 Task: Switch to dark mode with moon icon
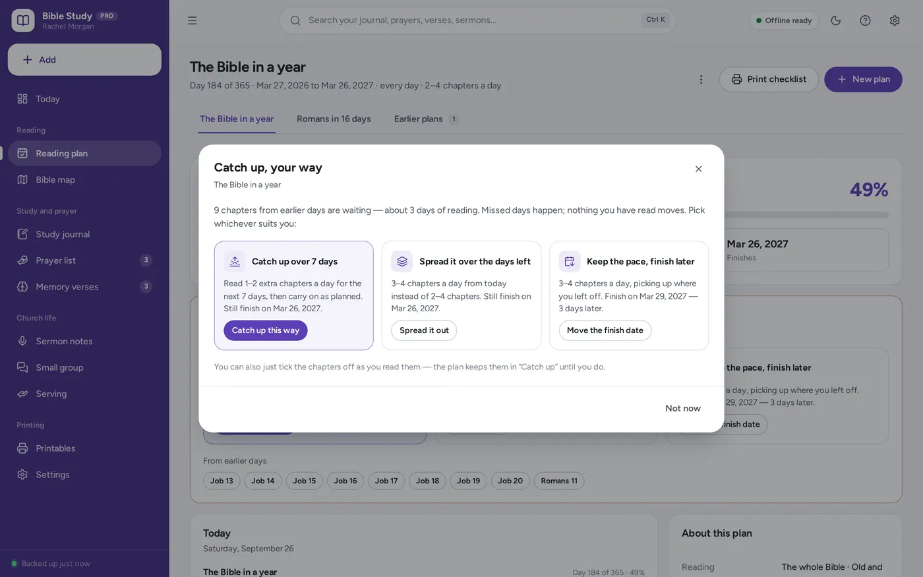(836, 20)
